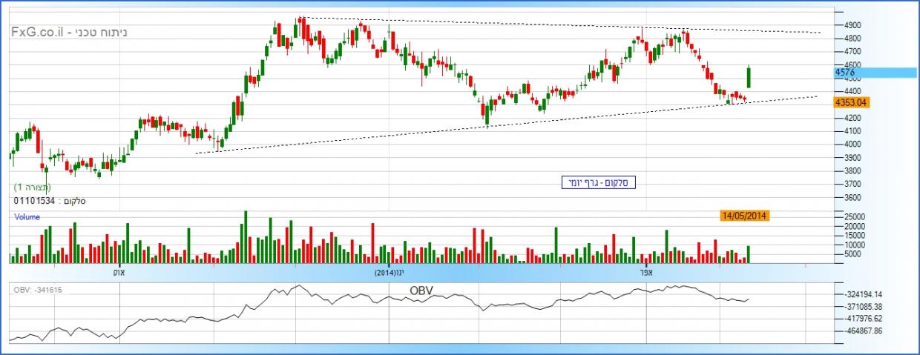Click the 'אפר' month label on time axis

click(645, 272)
